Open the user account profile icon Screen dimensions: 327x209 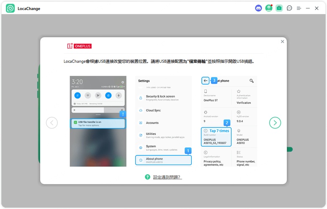point(269,8)
